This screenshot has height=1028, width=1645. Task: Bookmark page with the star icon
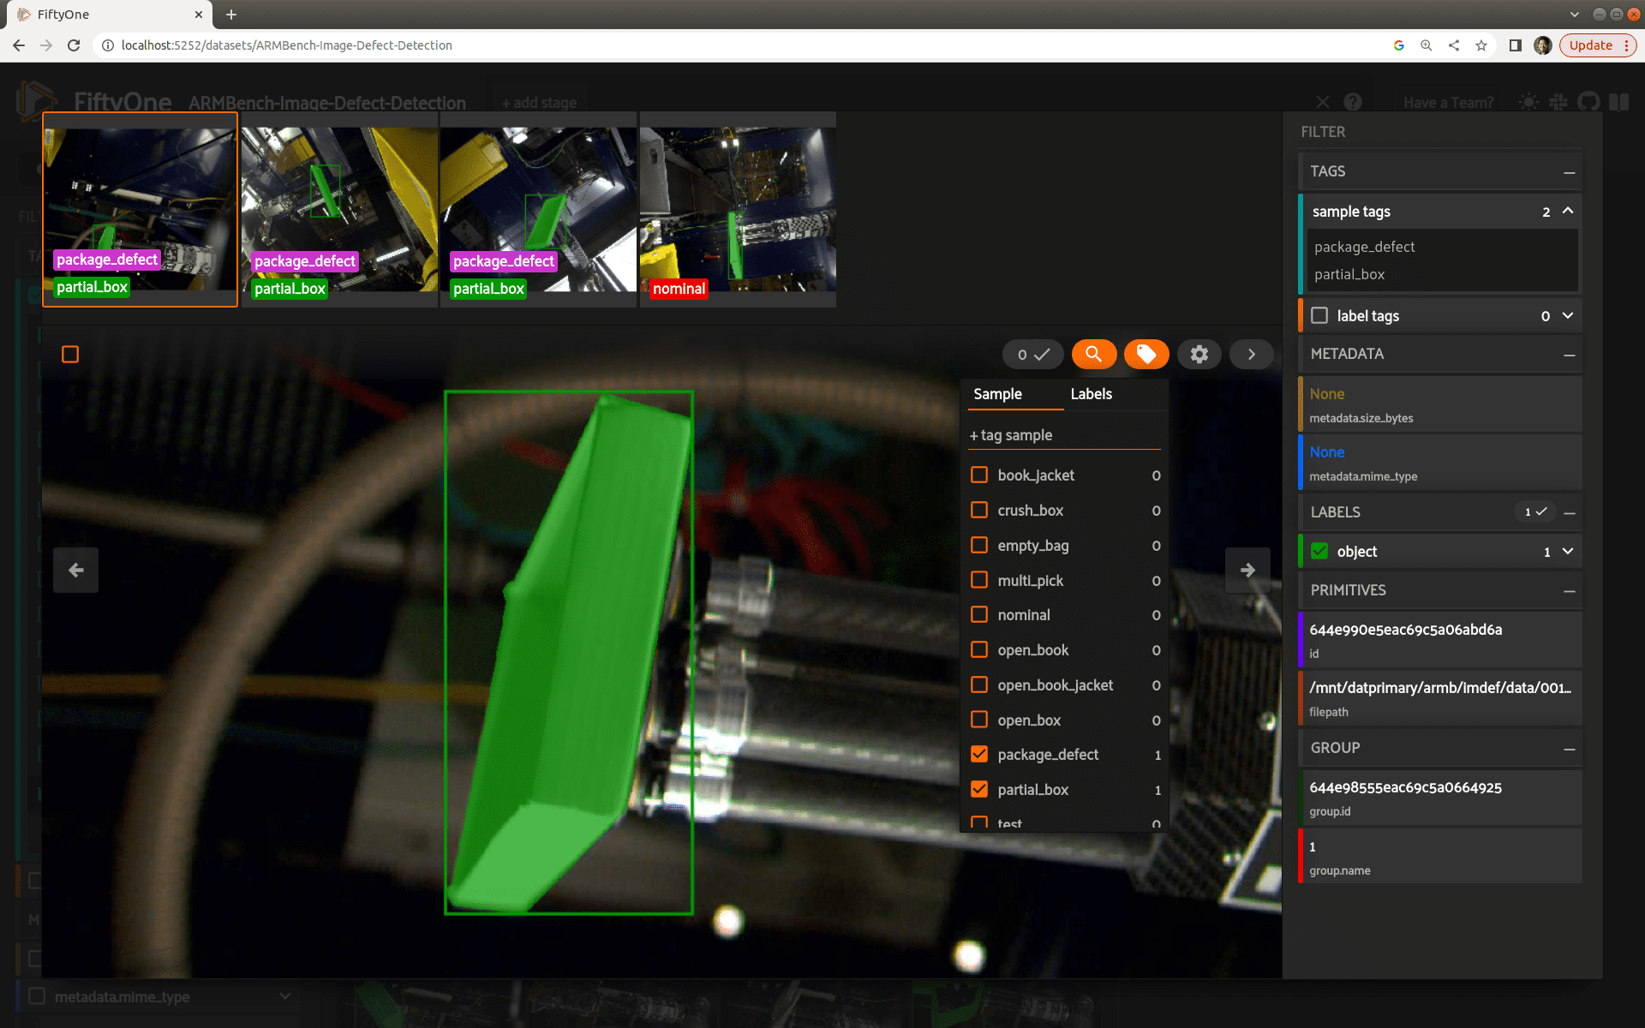pos(1481,45)
